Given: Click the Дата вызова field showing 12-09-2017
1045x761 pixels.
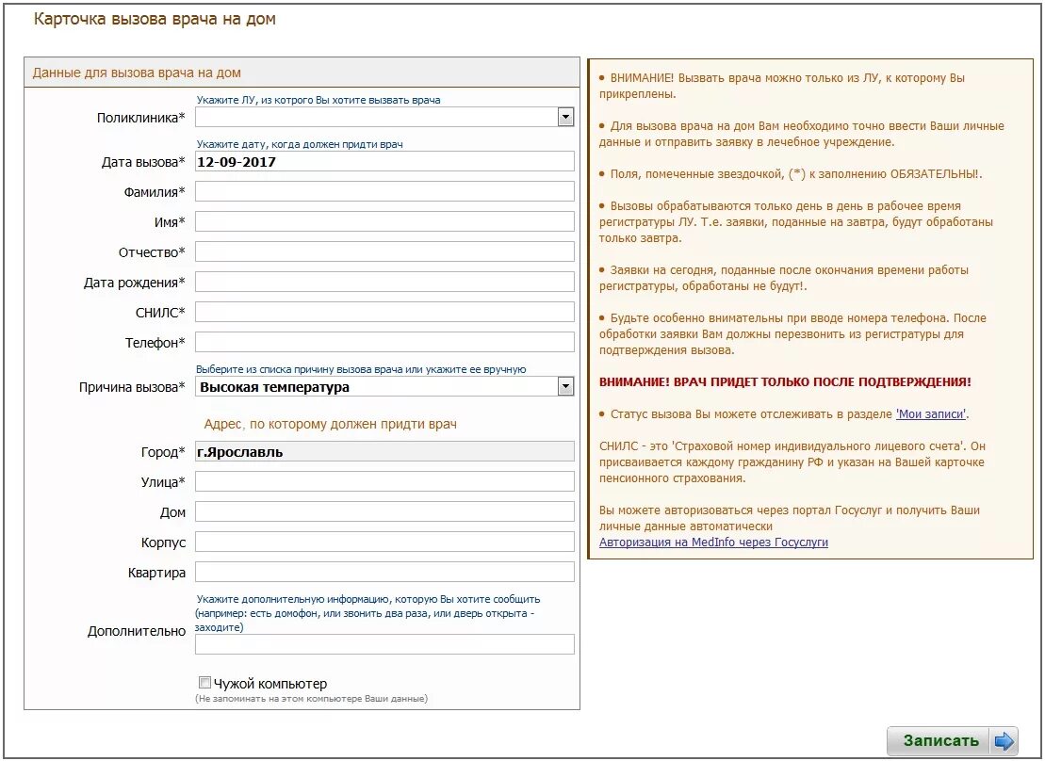Looking at the screenshot, I should (384, 162).
